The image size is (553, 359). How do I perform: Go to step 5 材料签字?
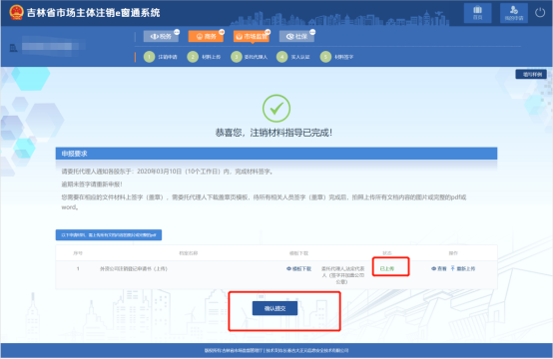pos(336,57)
